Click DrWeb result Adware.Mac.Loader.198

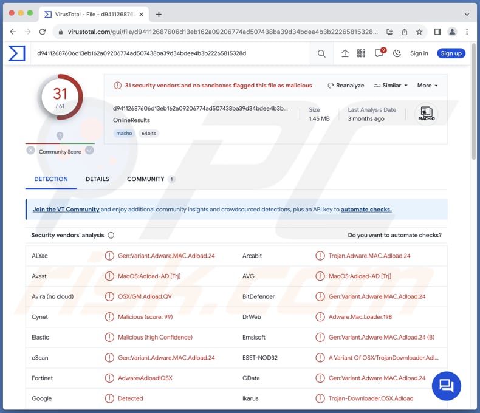tap(360, 317)
